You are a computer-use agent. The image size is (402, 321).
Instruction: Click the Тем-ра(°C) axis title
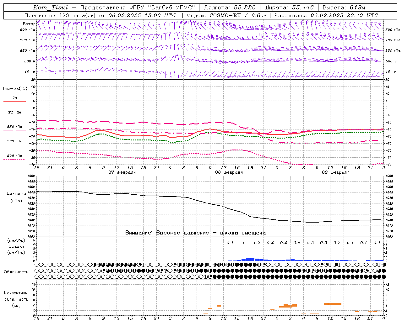point(15,89)
